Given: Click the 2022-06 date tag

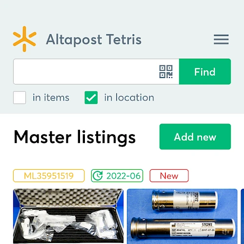Looking at the screenshot, I should click(117, 176).
